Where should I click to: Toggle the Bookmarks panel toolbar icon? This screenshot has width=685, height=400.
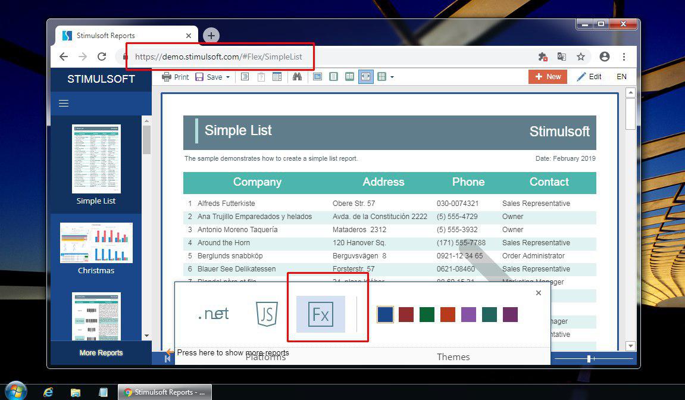coord(245,77)
